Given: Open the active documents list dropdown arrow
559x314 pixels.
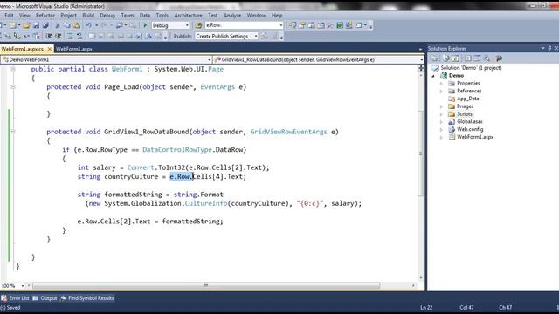Looking at the screenshot, I should pos(420,49).
